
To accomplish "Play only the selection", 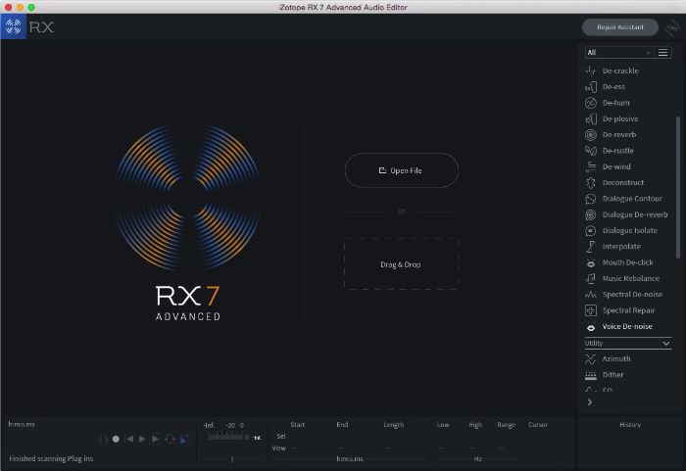I will (155, 439).
